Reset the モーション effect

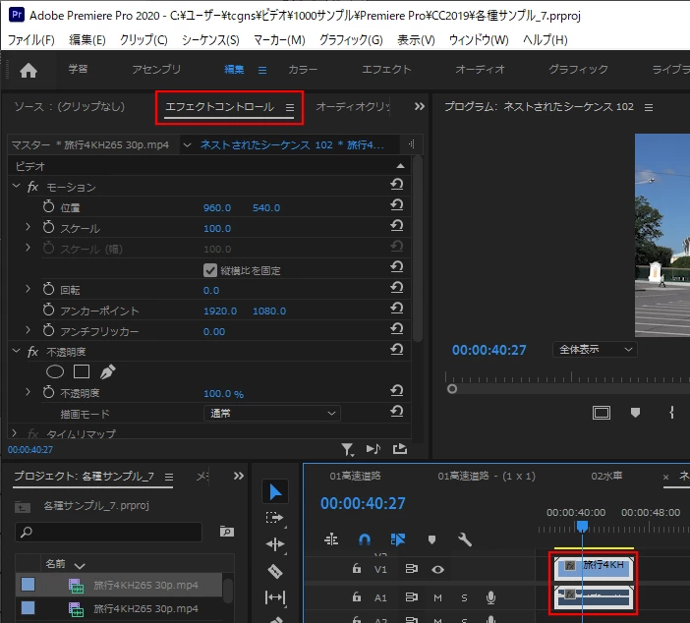(x=397, y=185)
